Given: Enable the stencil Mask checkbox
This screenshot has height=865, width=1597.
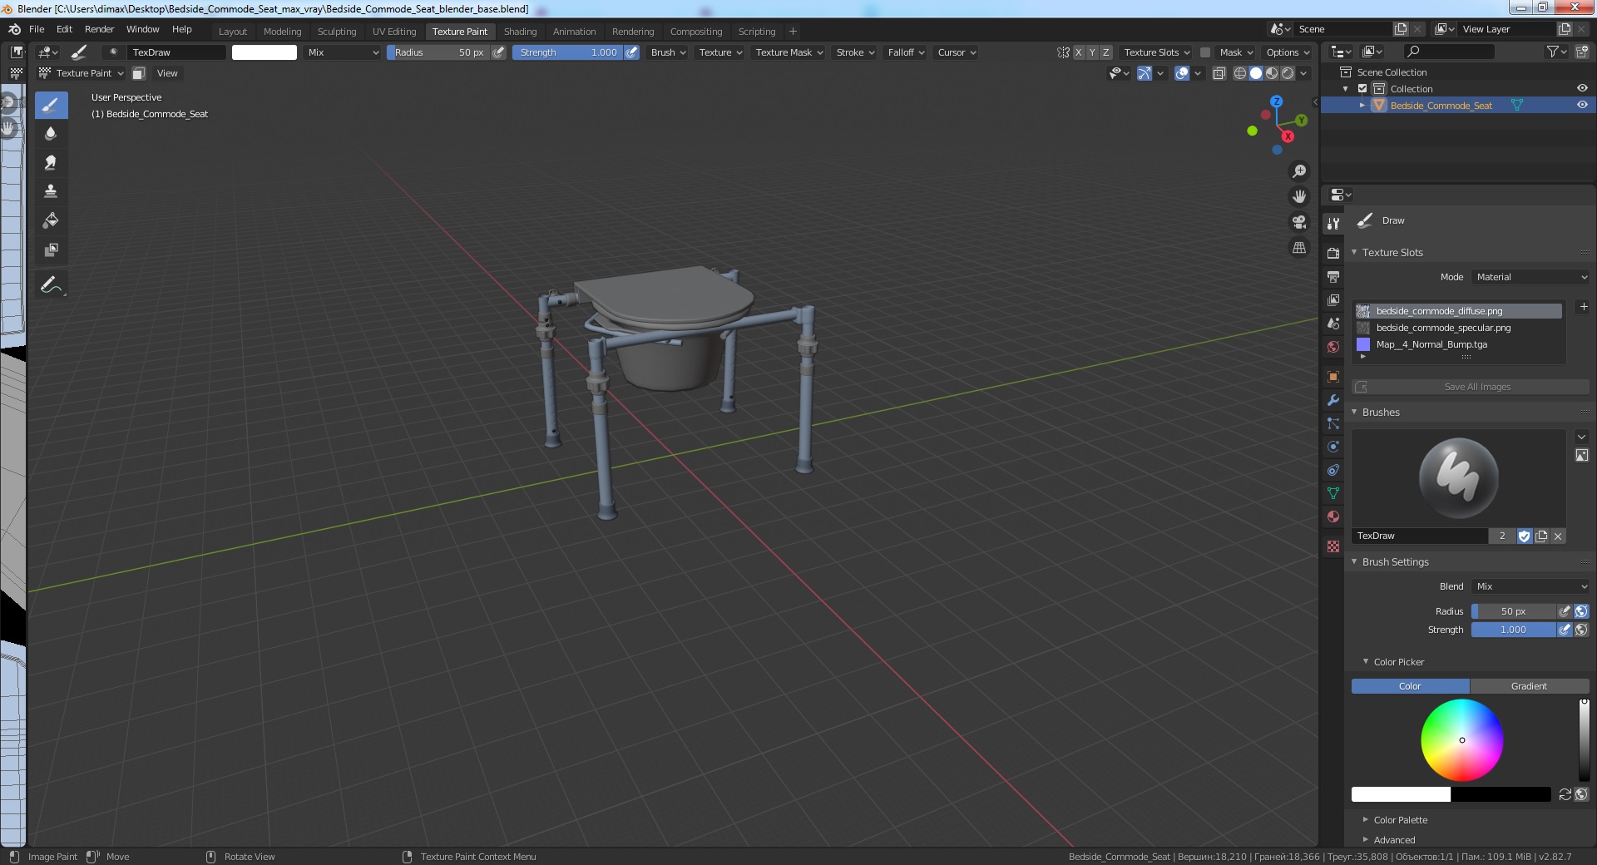Looking at the screenshot, I should (x=1205, y=52).
